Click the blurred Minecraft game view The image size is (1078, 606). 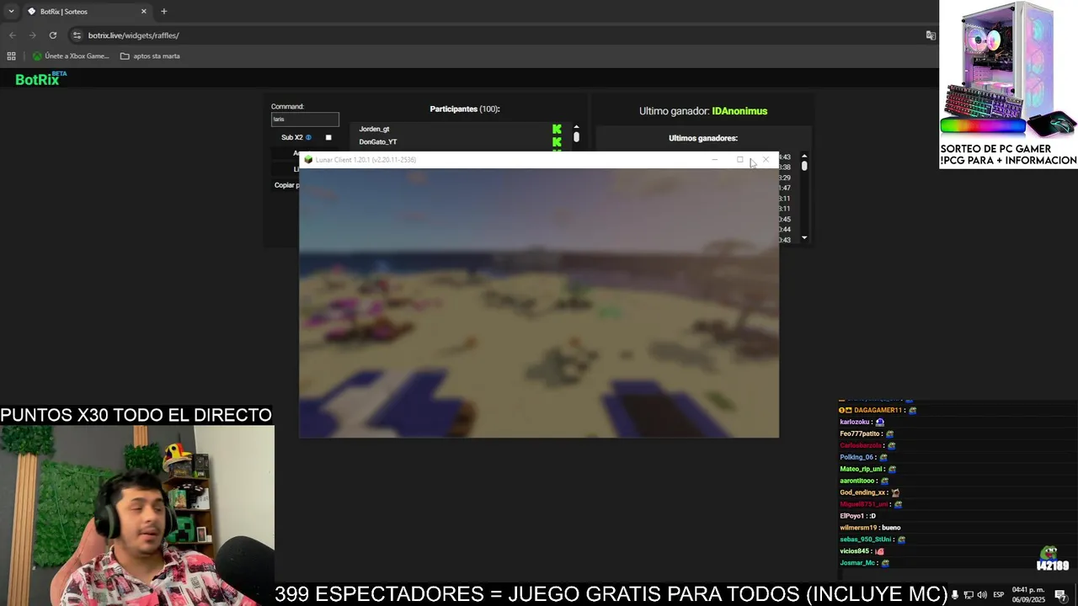[x=539, y=303]
